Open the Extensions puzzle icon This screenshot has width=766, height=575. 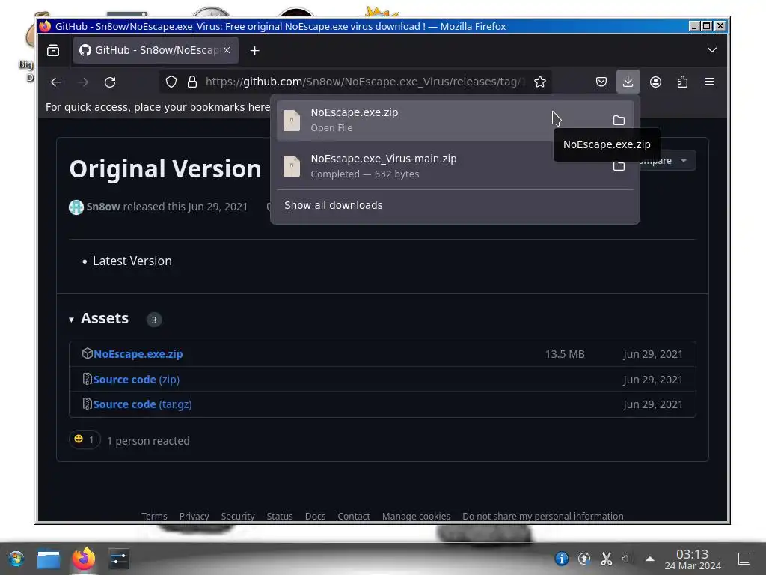click(x=682, y=82)
